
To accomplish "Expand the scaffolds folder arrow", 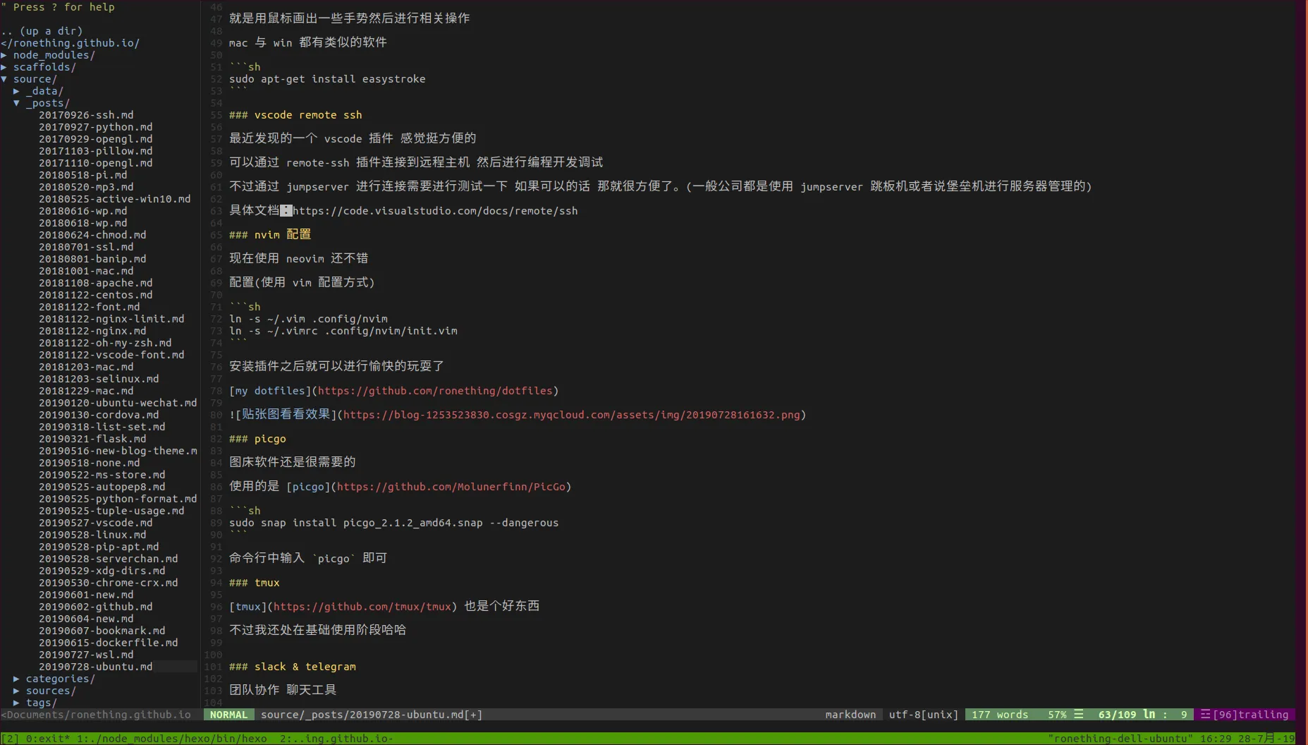I will [4, 67].
